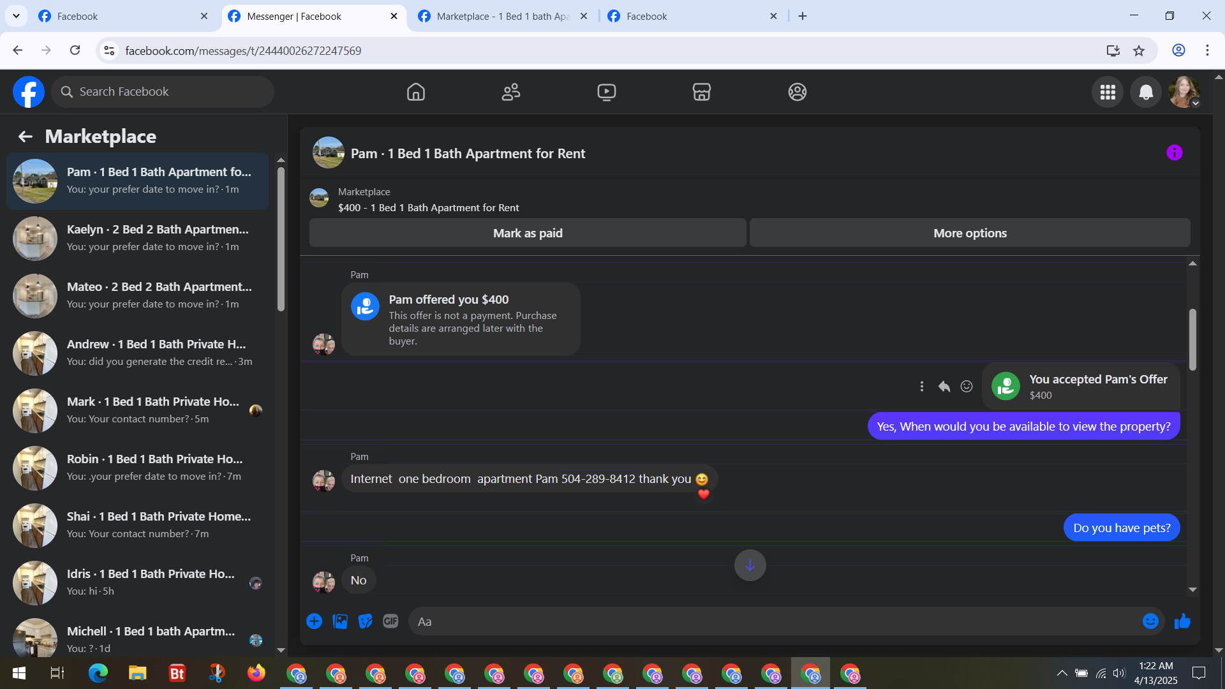Open account profile picture menu
This screenshot has height=689, width=1225.
[1184, 93]
